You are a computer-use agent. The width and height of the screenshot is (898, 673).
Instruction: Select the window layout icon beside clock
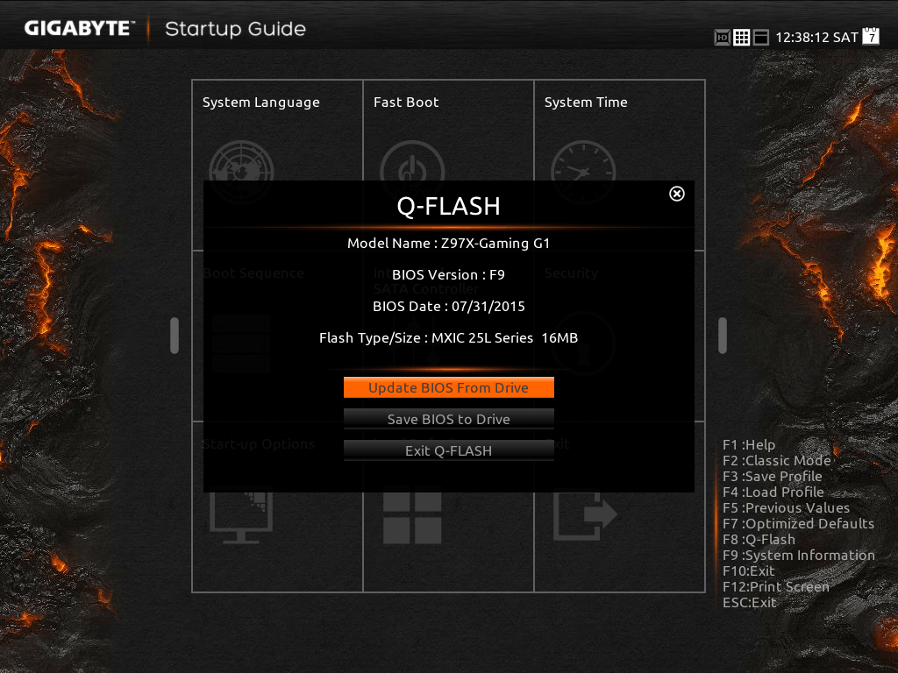(x=760, y=38)
